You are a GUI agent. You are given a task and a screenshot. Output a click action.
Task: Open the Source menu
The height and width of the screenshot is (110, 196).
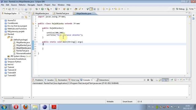click(14, 5)
